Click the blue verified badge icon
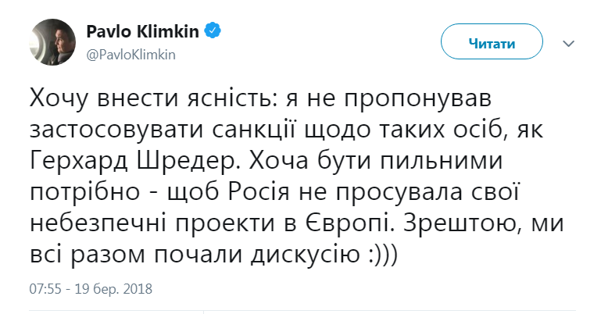 coord(212,32)
